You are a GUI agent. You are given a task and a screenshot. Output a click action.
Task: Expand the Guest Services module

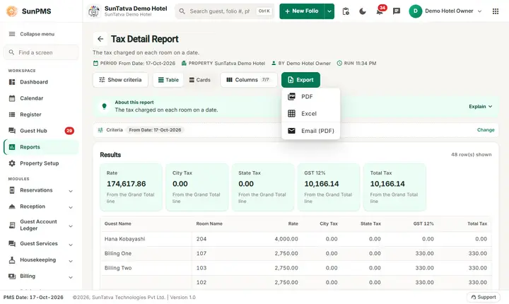41,244
